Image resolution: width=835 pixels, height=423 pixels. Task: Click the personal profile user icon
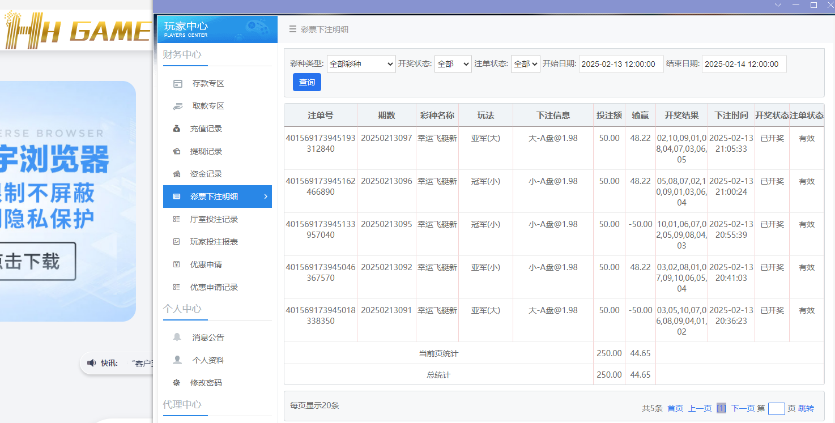(177, 360)
